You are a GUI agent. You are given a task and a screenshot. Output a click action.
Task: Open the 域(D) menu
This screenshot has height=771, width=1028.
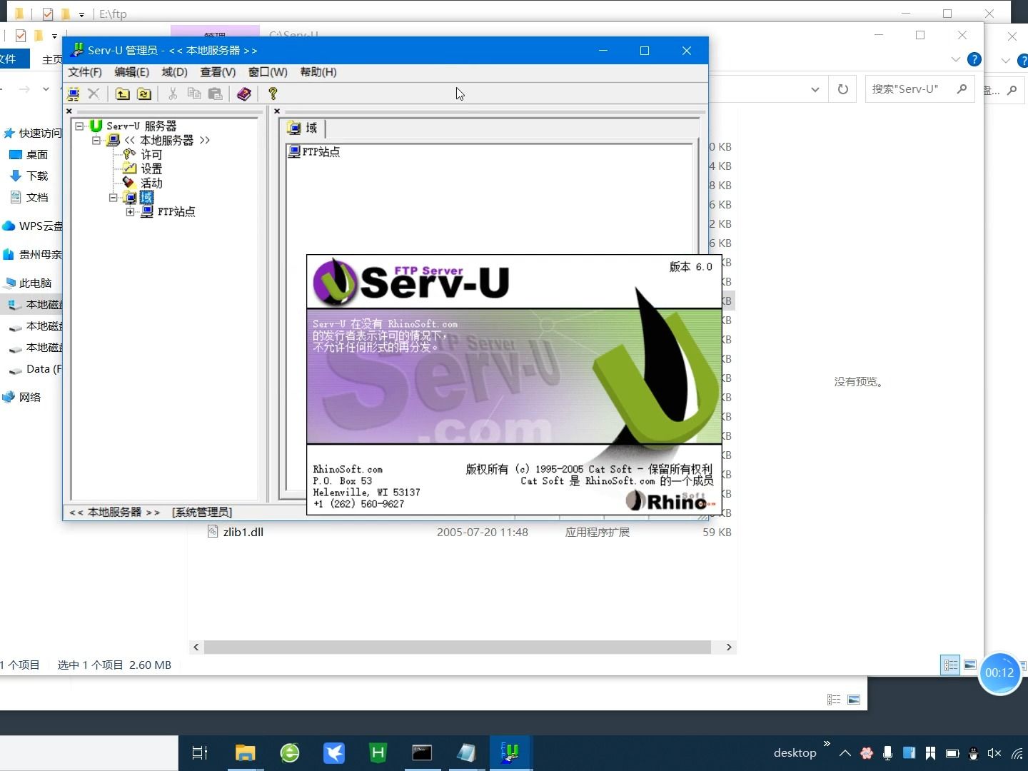tap(174, 72)
